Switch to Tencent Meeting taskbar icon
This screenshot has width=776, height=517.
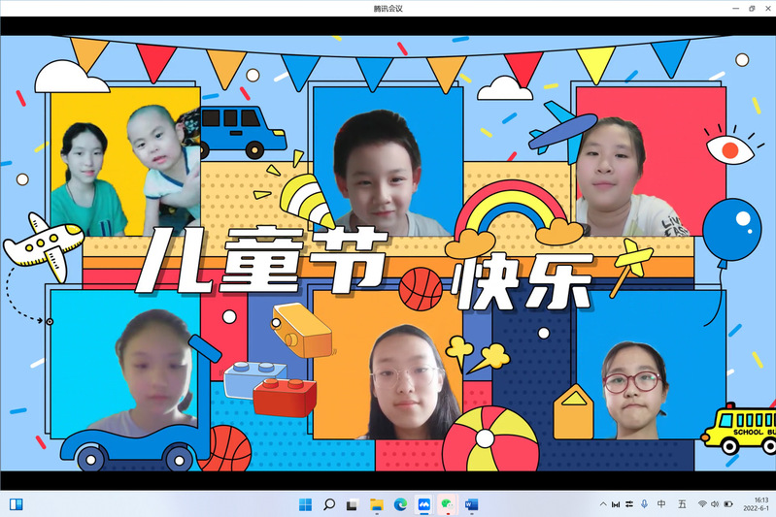(423, 504)
